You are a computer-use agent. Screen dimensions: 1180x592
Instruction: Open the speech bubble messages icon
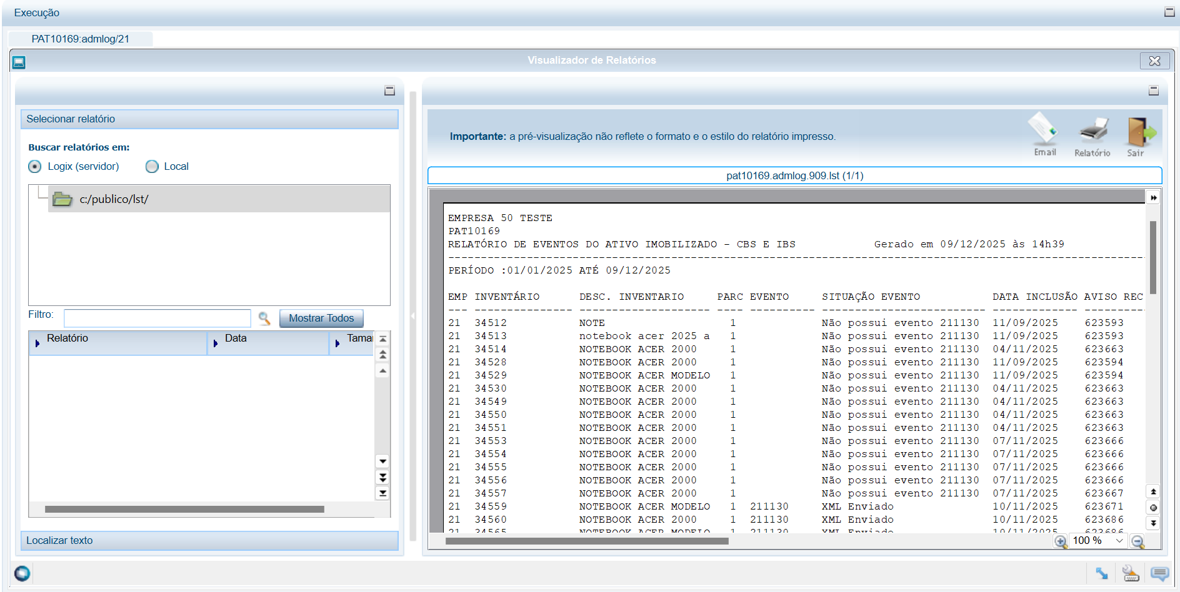pos(1159,573)
